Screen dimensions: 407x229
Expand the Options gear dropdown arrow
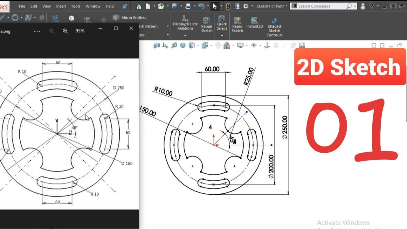point(252,6)
